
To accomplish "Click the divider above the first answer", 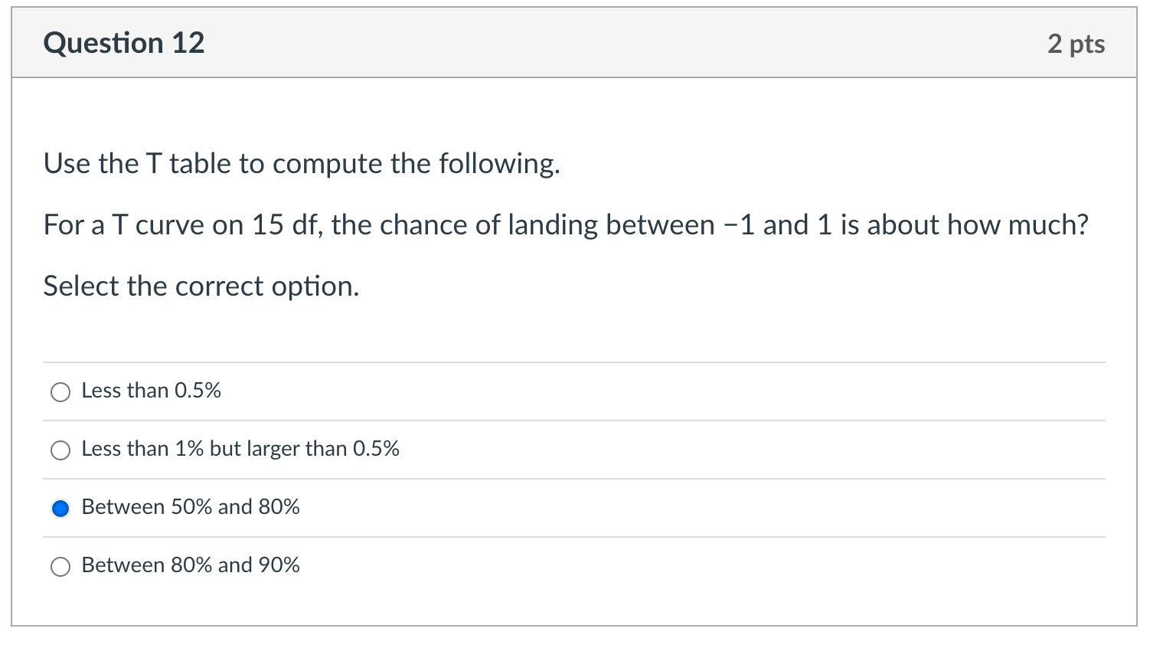I will [574, 363].
